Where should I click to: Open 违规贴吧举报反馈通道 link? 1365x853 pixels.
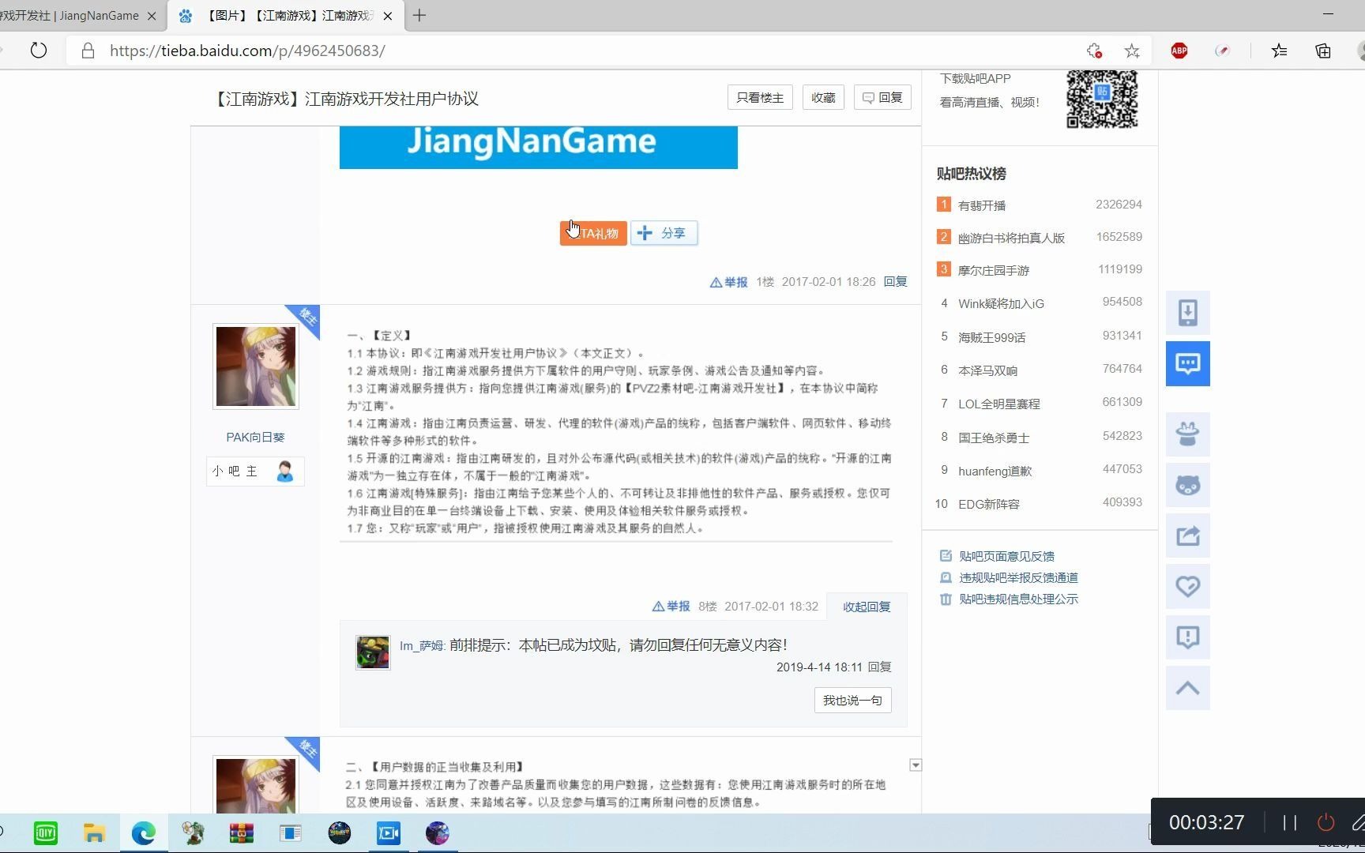1018,577
